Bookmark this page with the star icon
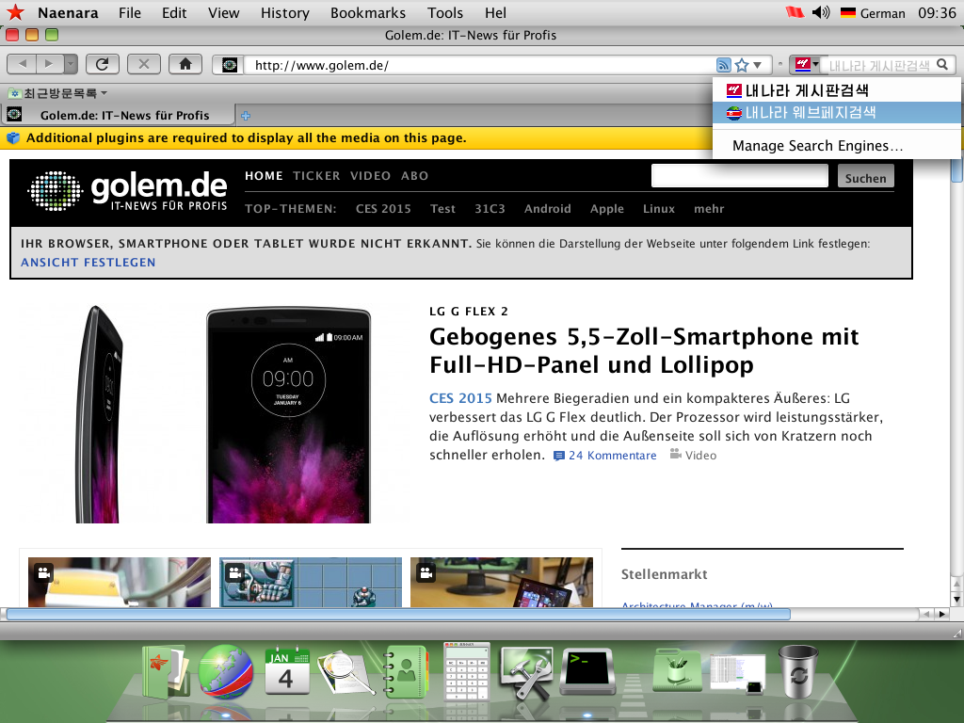 pyautogui.click(x=742, y=65)
